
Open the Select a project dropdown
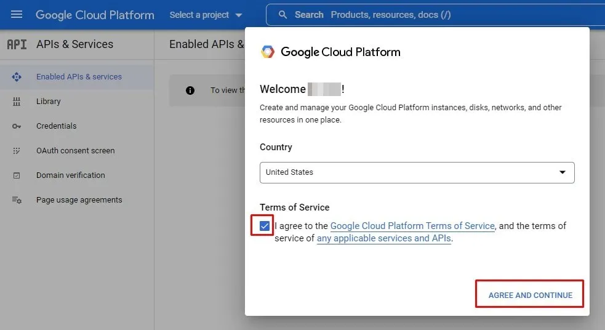tap(206, 15)
